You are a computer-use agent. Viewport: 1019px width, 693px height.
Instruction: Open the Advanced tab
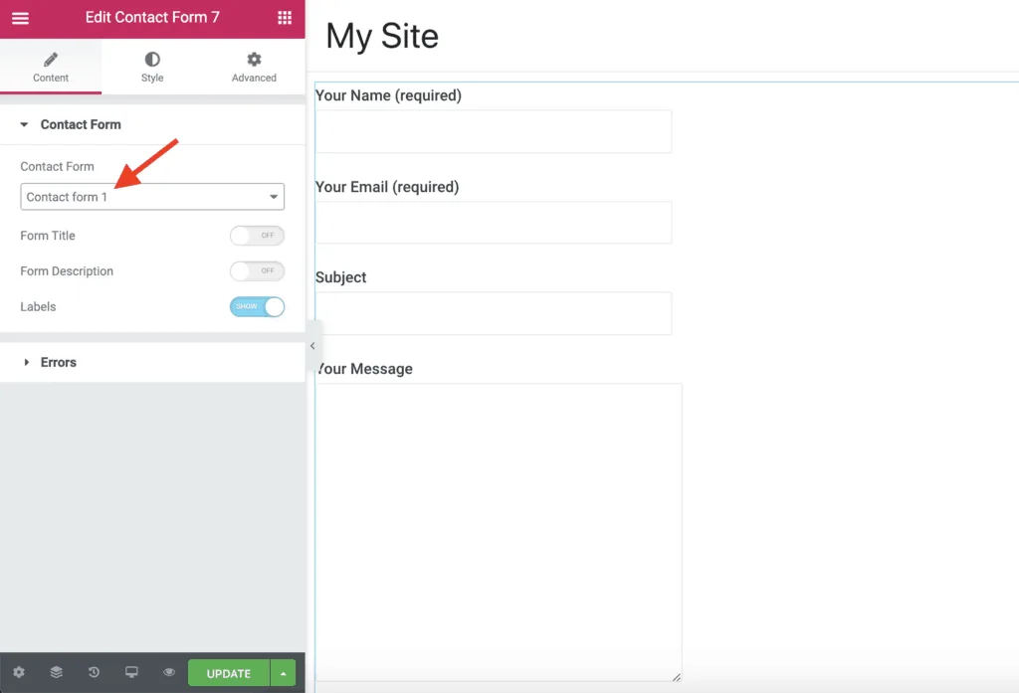click(254, 67)
